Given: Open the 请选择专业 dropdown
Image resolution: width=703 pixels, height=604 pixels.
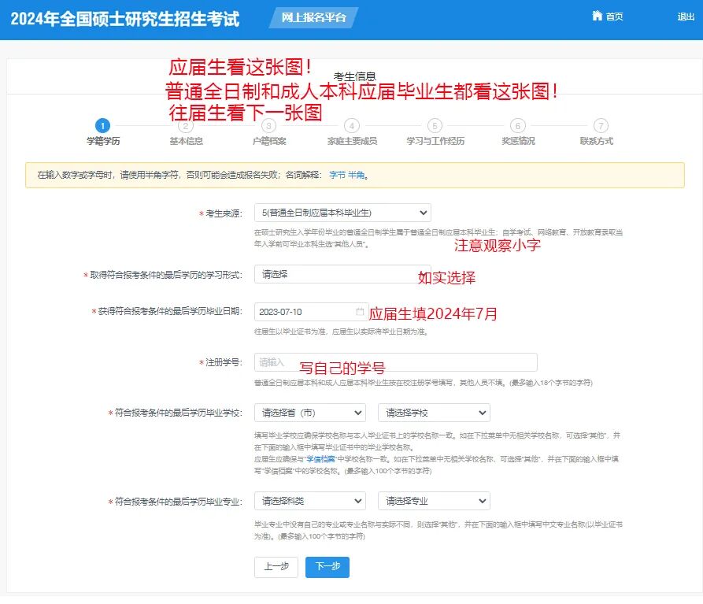Looking at the screenshot, I should point(434,501).
